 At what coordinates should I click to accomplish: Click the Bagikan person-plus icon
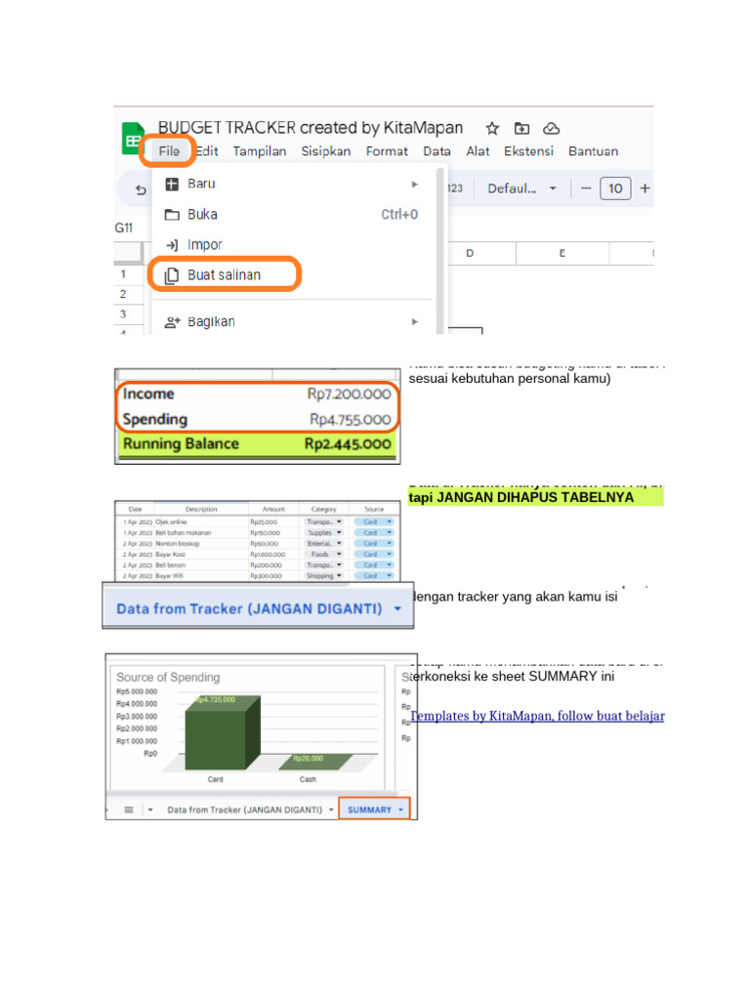172,322
